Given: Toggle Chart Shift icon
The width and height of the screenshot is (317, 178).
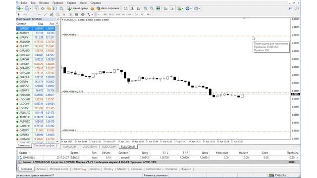Looking at the screenshot, I should [x=172, y=8].
